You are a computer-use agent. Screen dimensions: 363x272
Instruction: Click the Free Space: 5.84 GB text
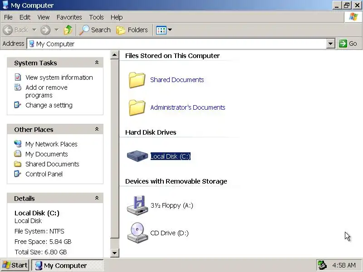point(43,242)
